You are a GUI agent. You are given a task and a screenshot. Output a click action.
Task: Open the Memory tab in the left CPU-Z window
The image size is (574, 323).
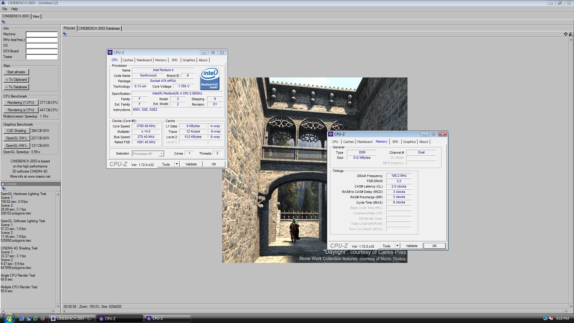161,60
